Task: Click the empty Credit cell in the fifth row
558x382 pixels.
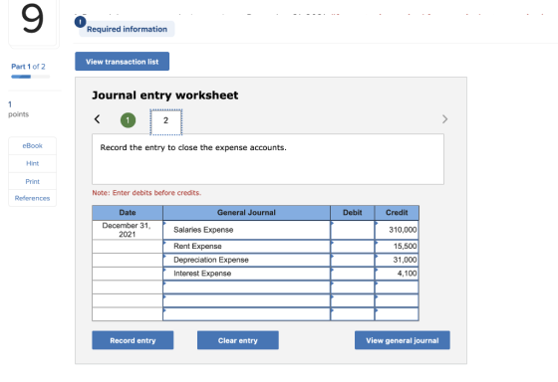Action: [x=397, y=287]
